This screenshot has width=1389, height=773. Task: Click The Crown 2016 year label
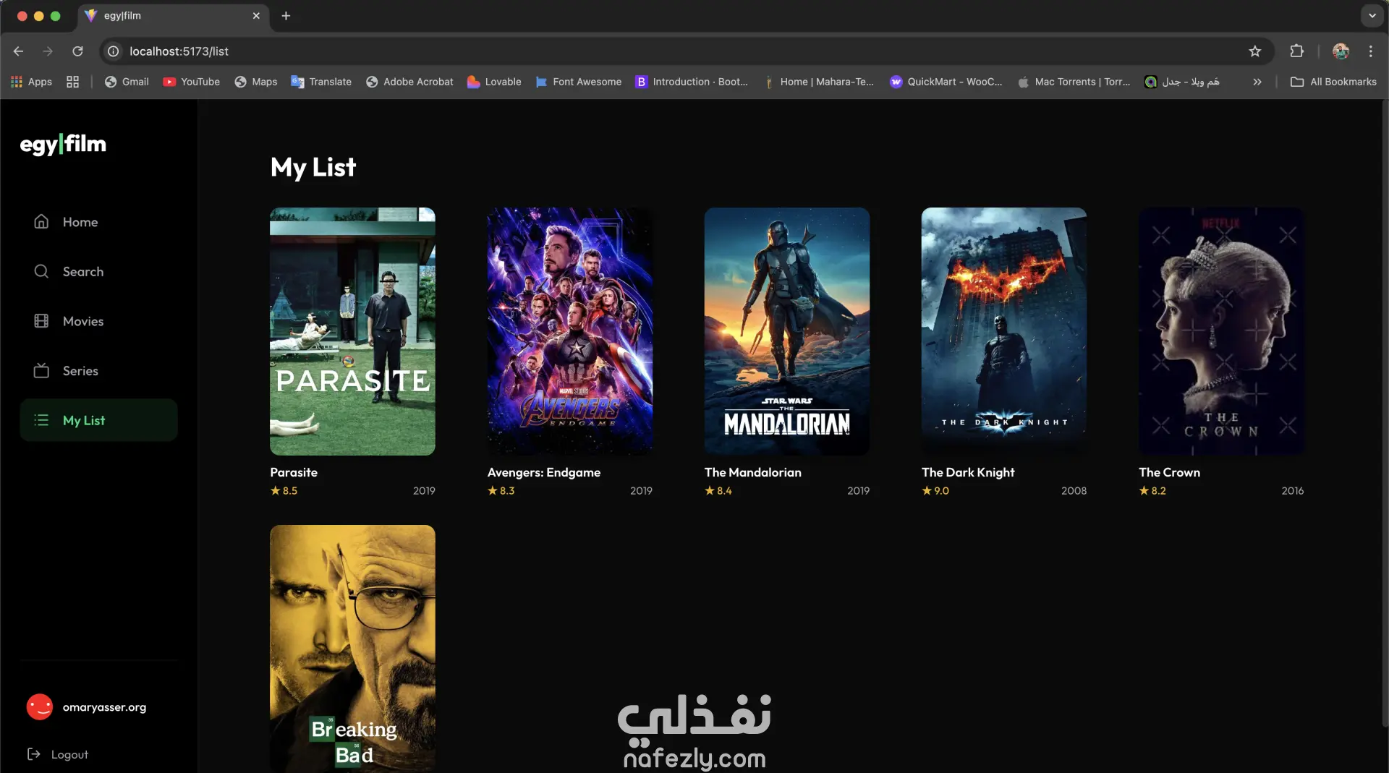click(x=1293, y=490)
